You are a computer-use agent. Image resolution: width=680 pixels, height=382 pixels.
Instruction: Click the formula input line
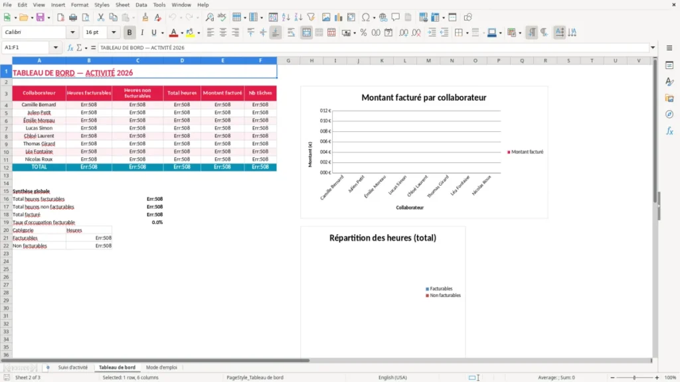373,48
